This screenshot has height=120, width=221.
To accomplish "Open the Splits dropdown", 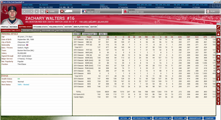I will [103, 34].
